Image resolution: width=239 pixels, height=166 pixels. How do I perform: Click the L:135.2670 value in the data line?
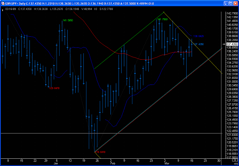click(x=56, y=9)
